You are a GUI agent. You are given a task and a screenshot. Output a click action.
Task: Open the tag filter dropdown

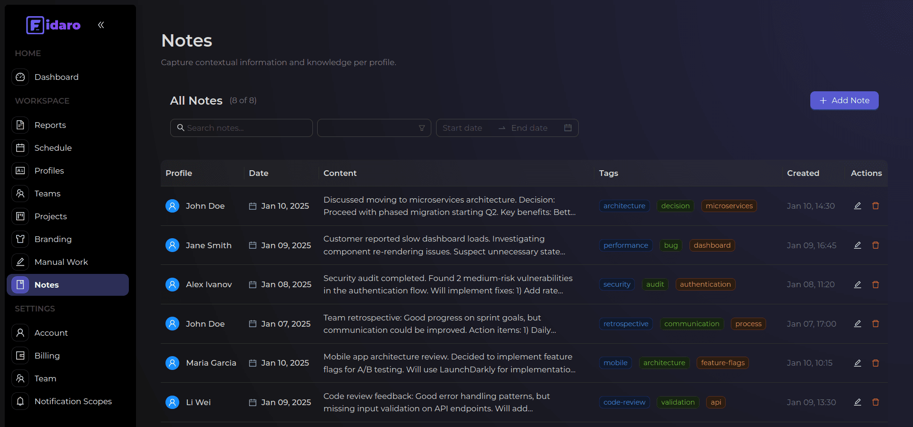pyautogui.click(x=374, y=128)
